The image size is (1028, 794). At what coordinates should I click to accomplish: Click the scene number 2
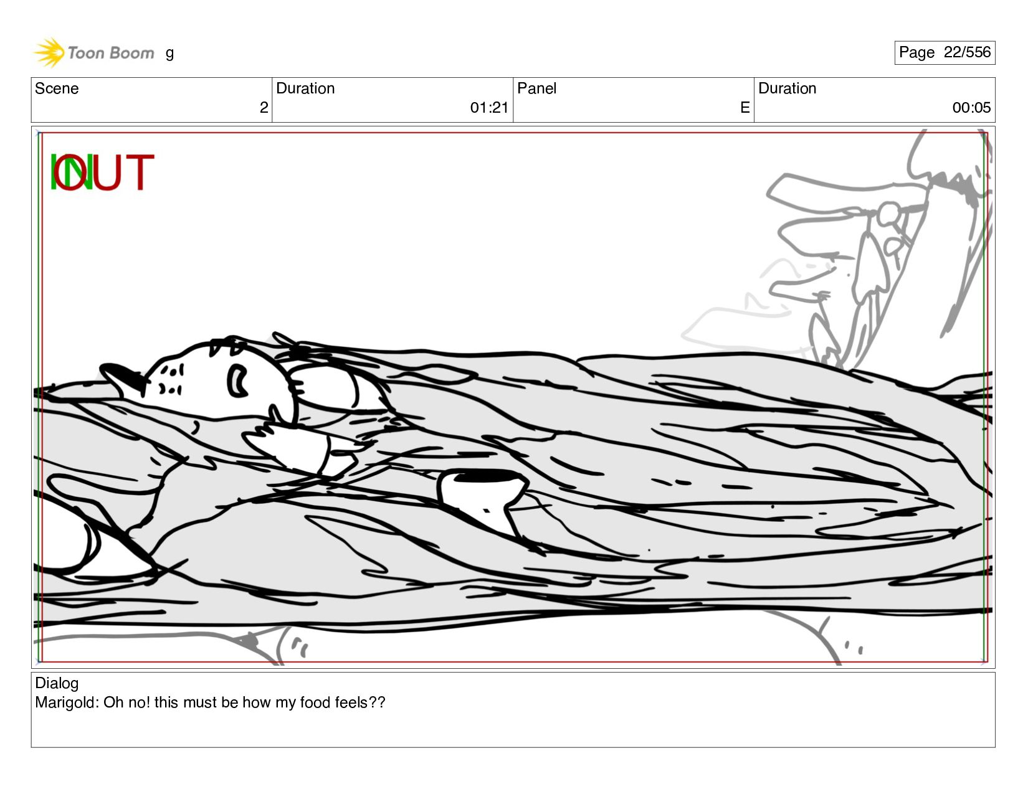tap(264, 108)
